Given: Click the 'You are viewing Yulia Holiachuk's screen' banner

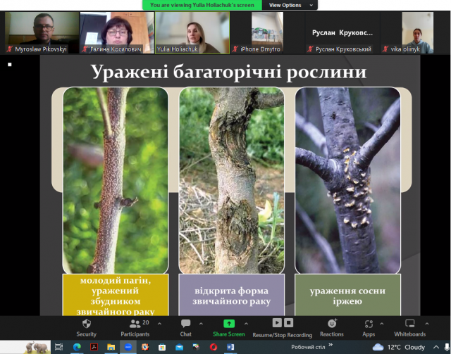Looking at the screenshot, I should click(x=202, y=5).
